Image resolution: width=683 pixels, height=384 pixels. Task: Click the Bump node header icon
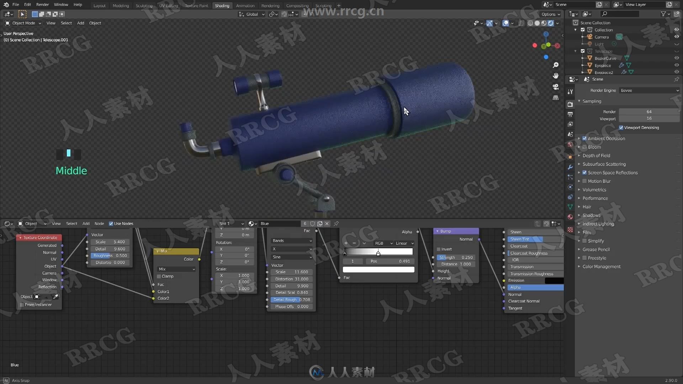pos(435,231)
